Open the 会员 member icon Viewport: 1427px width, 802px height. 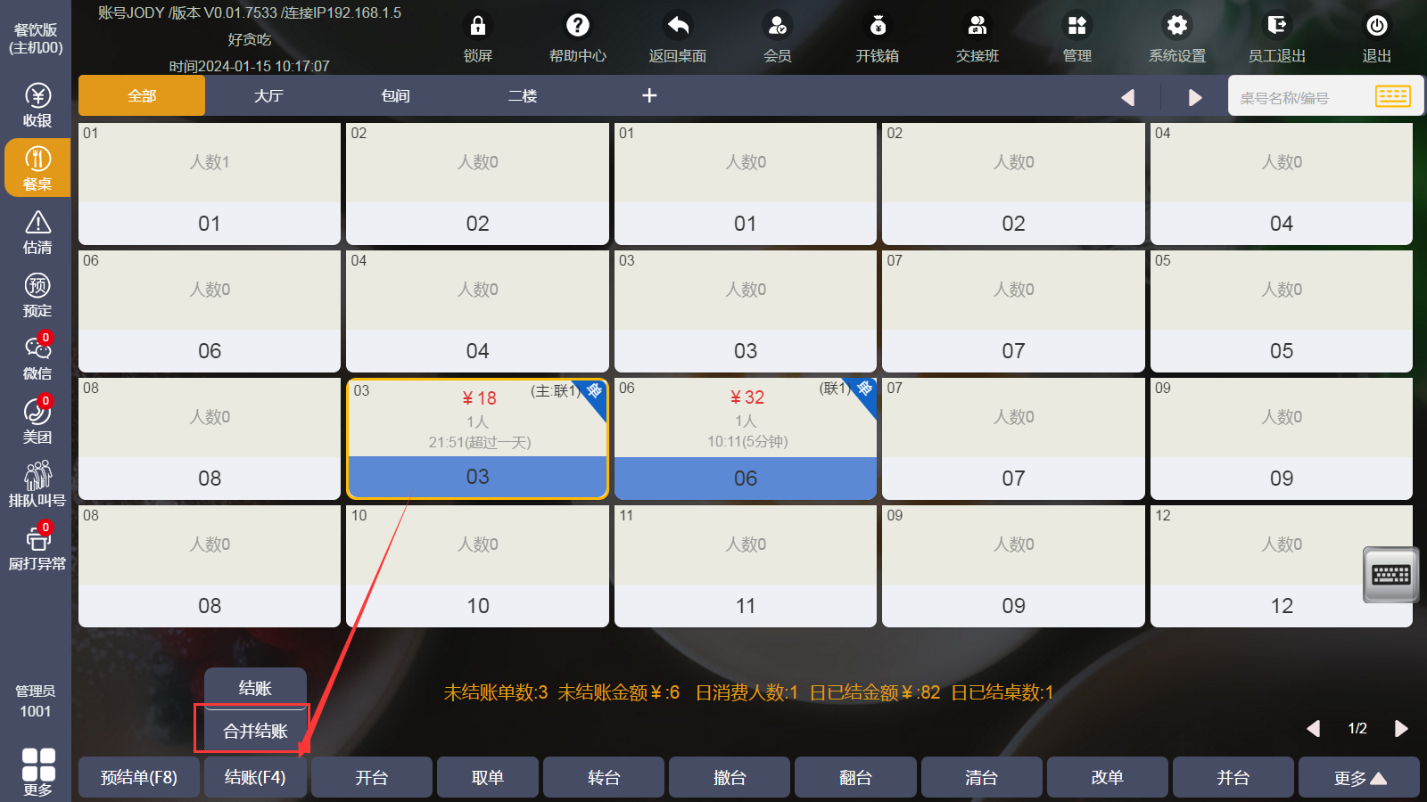click(778, 37)
